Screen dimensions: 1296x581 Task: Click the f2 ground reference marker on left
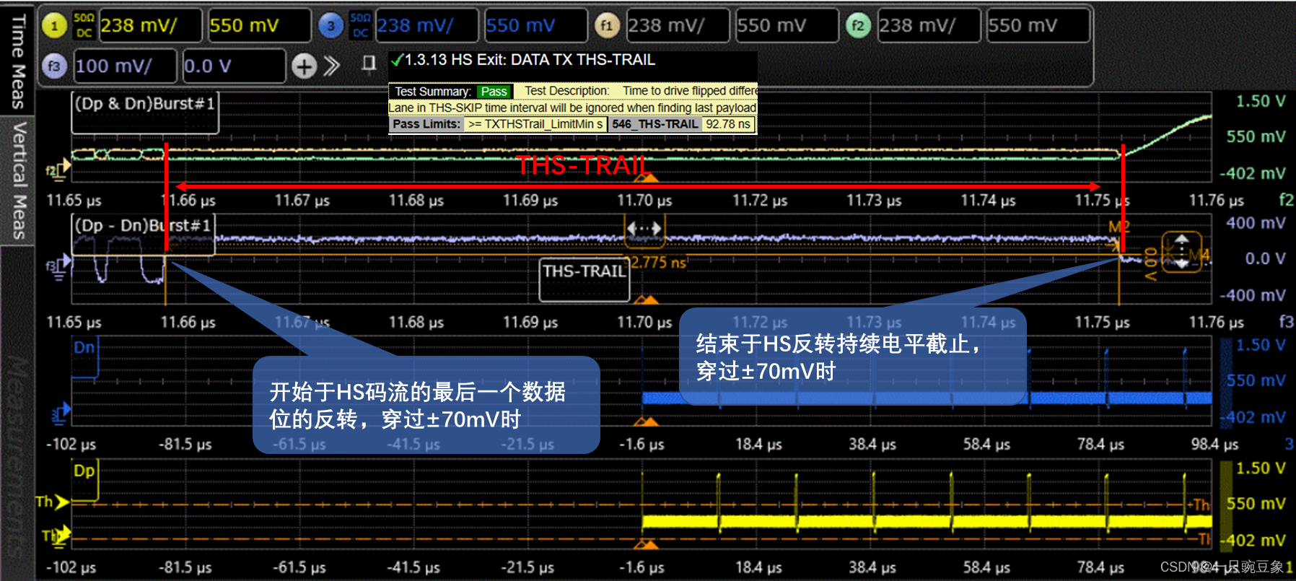58,170
